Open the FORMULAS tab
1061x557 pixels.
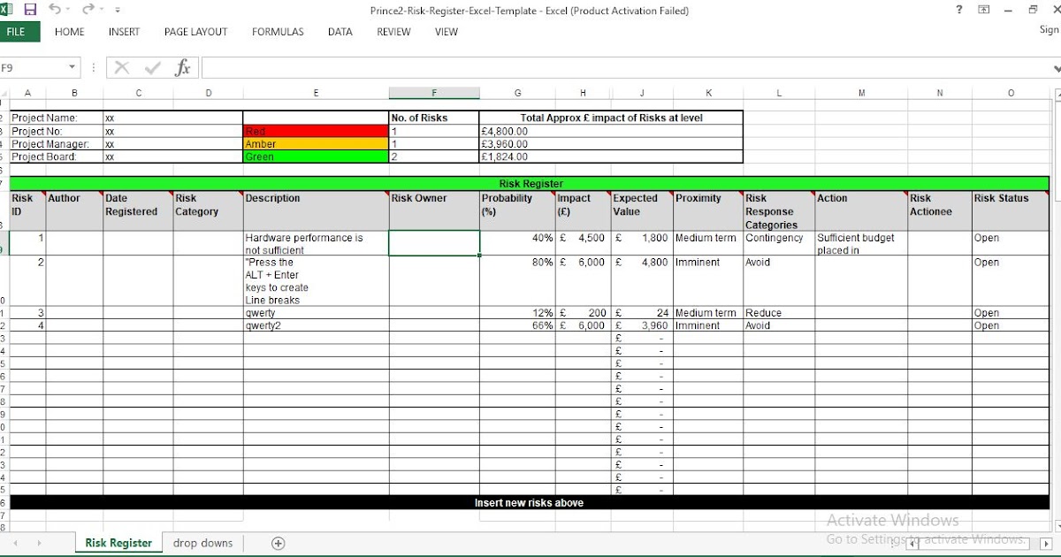pos(278,32)
